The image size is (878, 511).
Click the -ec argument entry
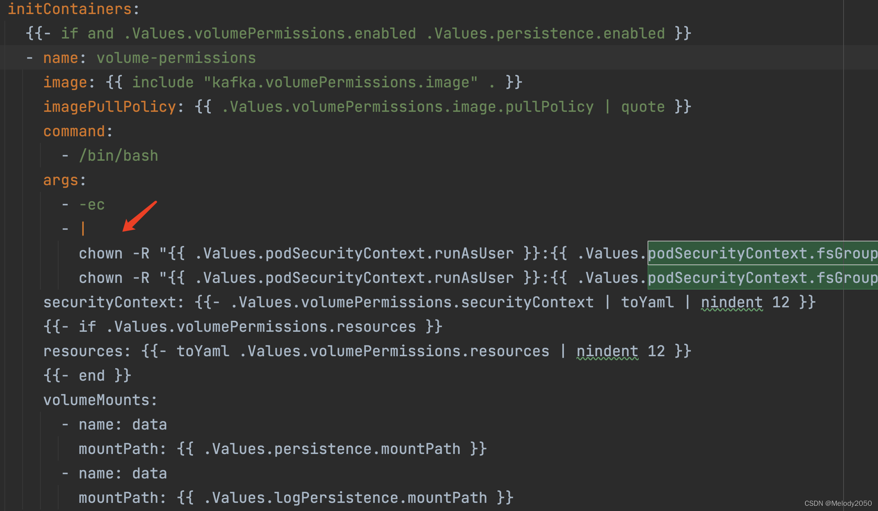92,205
